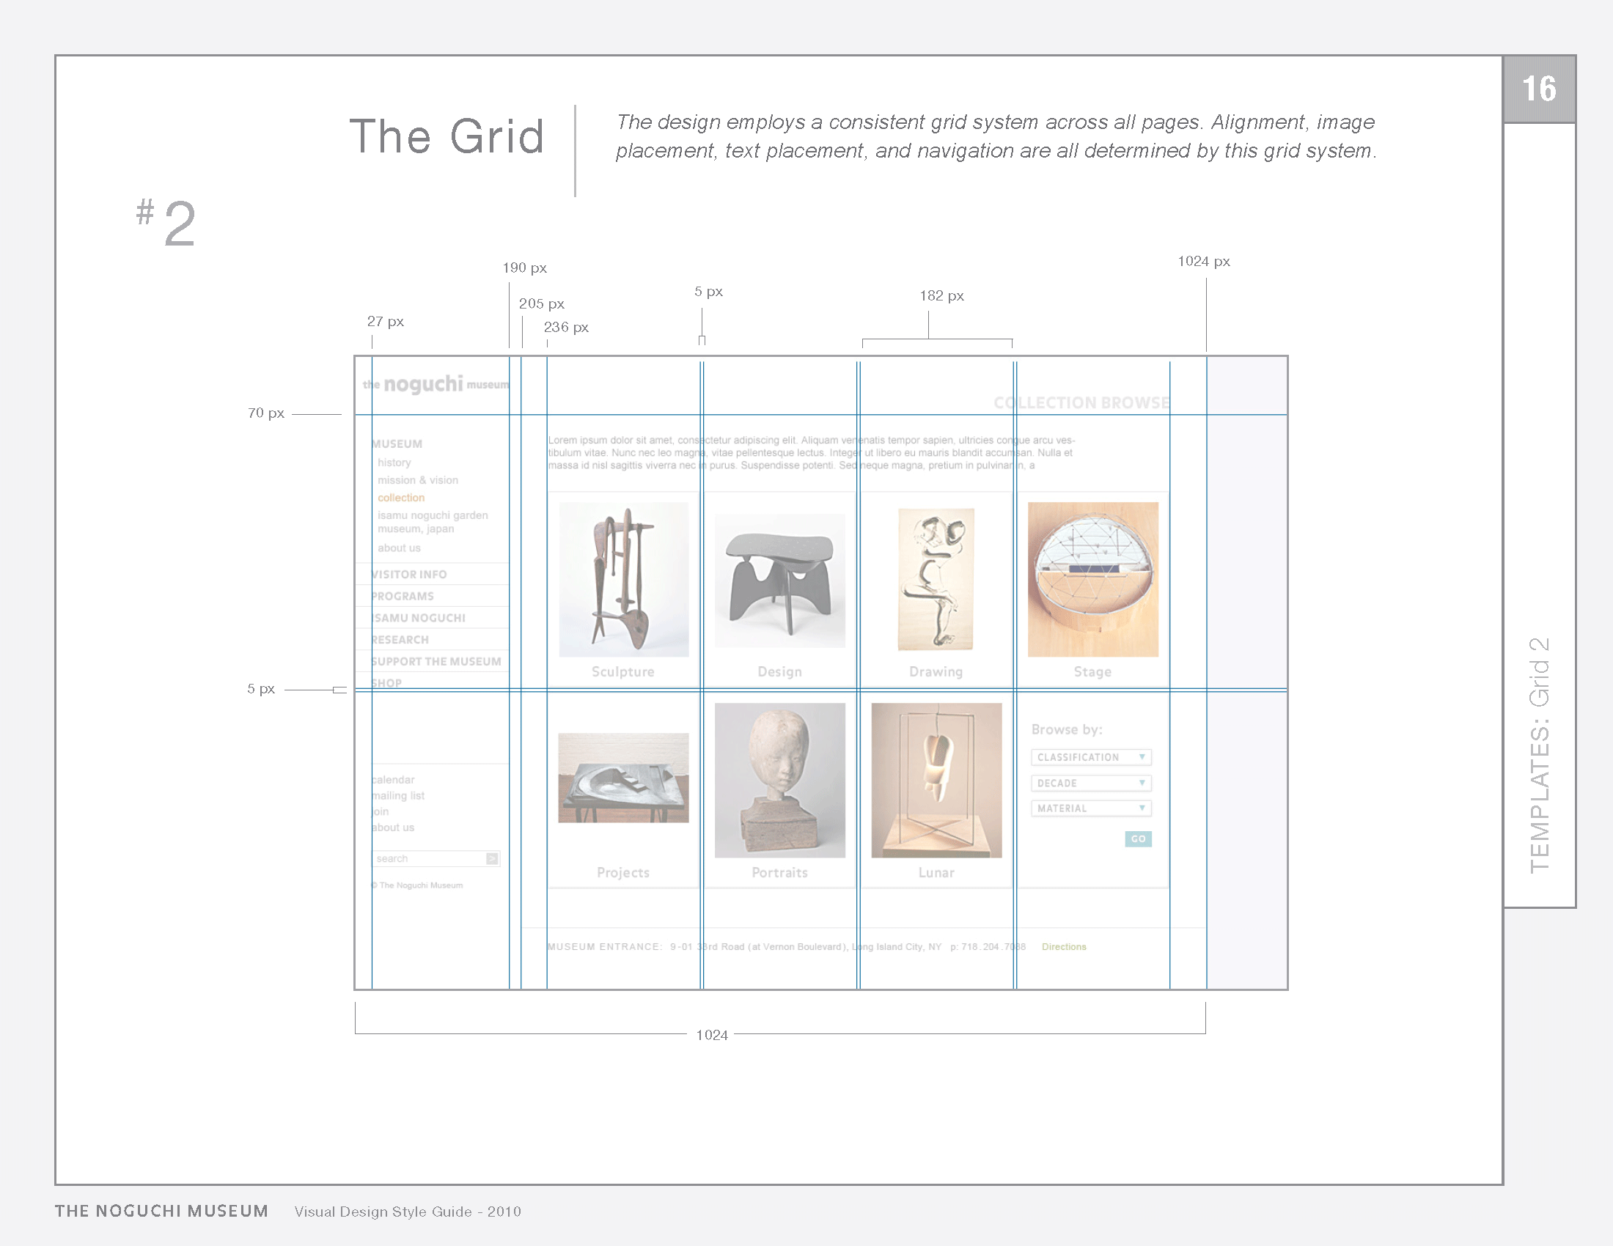Click the Projects thumbnail image
Image resolution: width=1613 pixels, height=1246 pixels.
coord(623,777)
